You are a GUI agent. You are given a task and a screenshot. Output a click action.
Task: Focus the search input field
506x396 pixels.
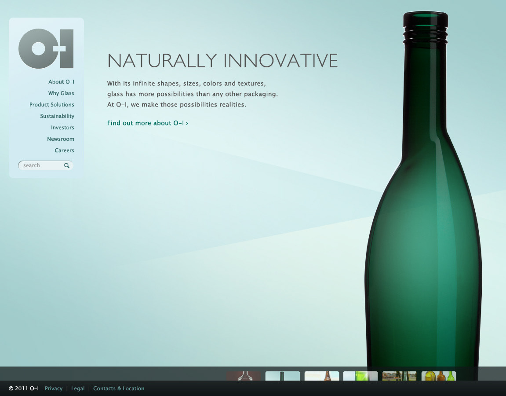click(46, 165)
